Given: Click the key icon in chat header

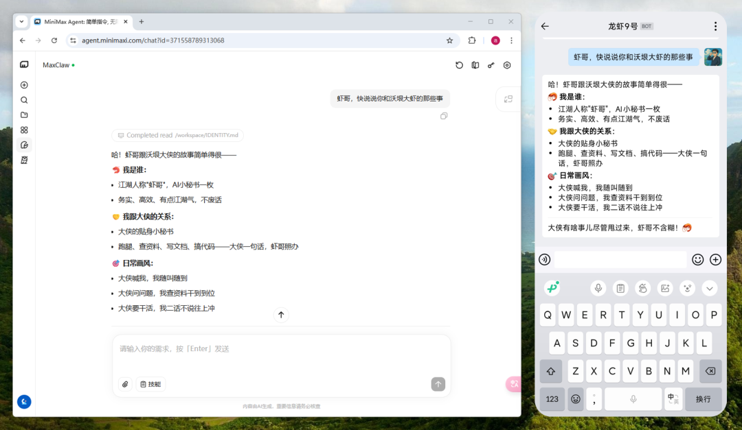Looking at the screenshot, I should [491, 65].
